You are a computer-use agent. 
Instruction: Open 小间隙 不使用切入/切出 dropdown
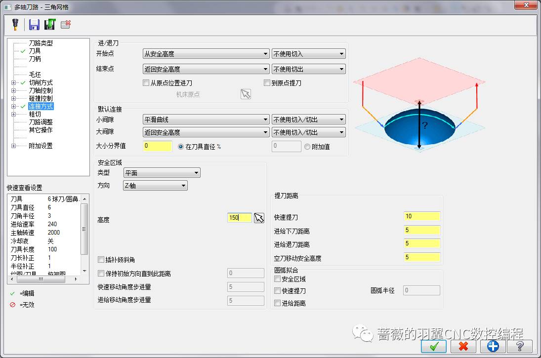pos(308,119)
